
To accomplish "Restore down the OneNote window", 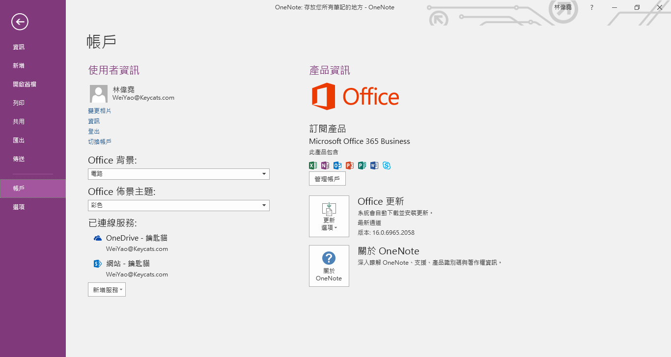I will [637, 7].
